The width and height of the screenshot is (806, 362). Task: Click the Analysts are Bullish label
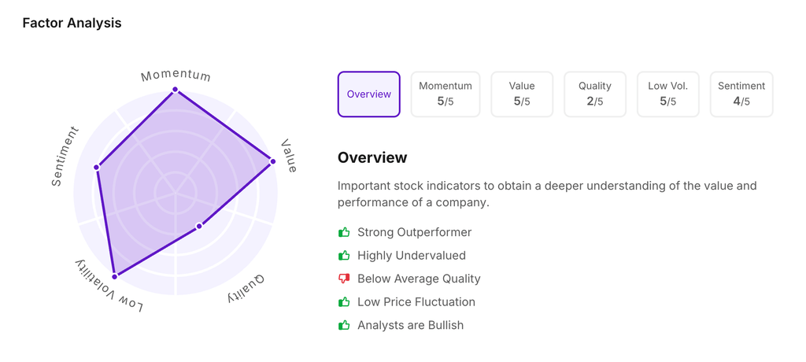(410, 325)
